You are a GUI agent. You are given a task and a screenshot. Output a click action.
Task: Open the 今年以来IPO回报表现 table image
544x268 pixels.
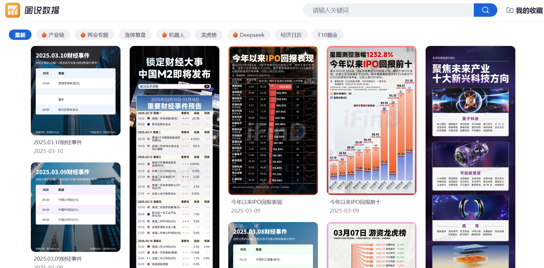click(273, 120)
